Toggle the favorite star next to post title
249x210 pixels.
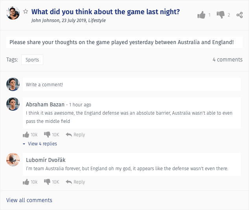tap(26, 11)
